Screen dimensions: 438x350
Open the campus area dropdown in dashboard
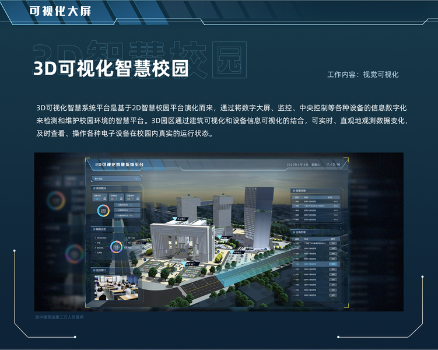pos(117,178)
